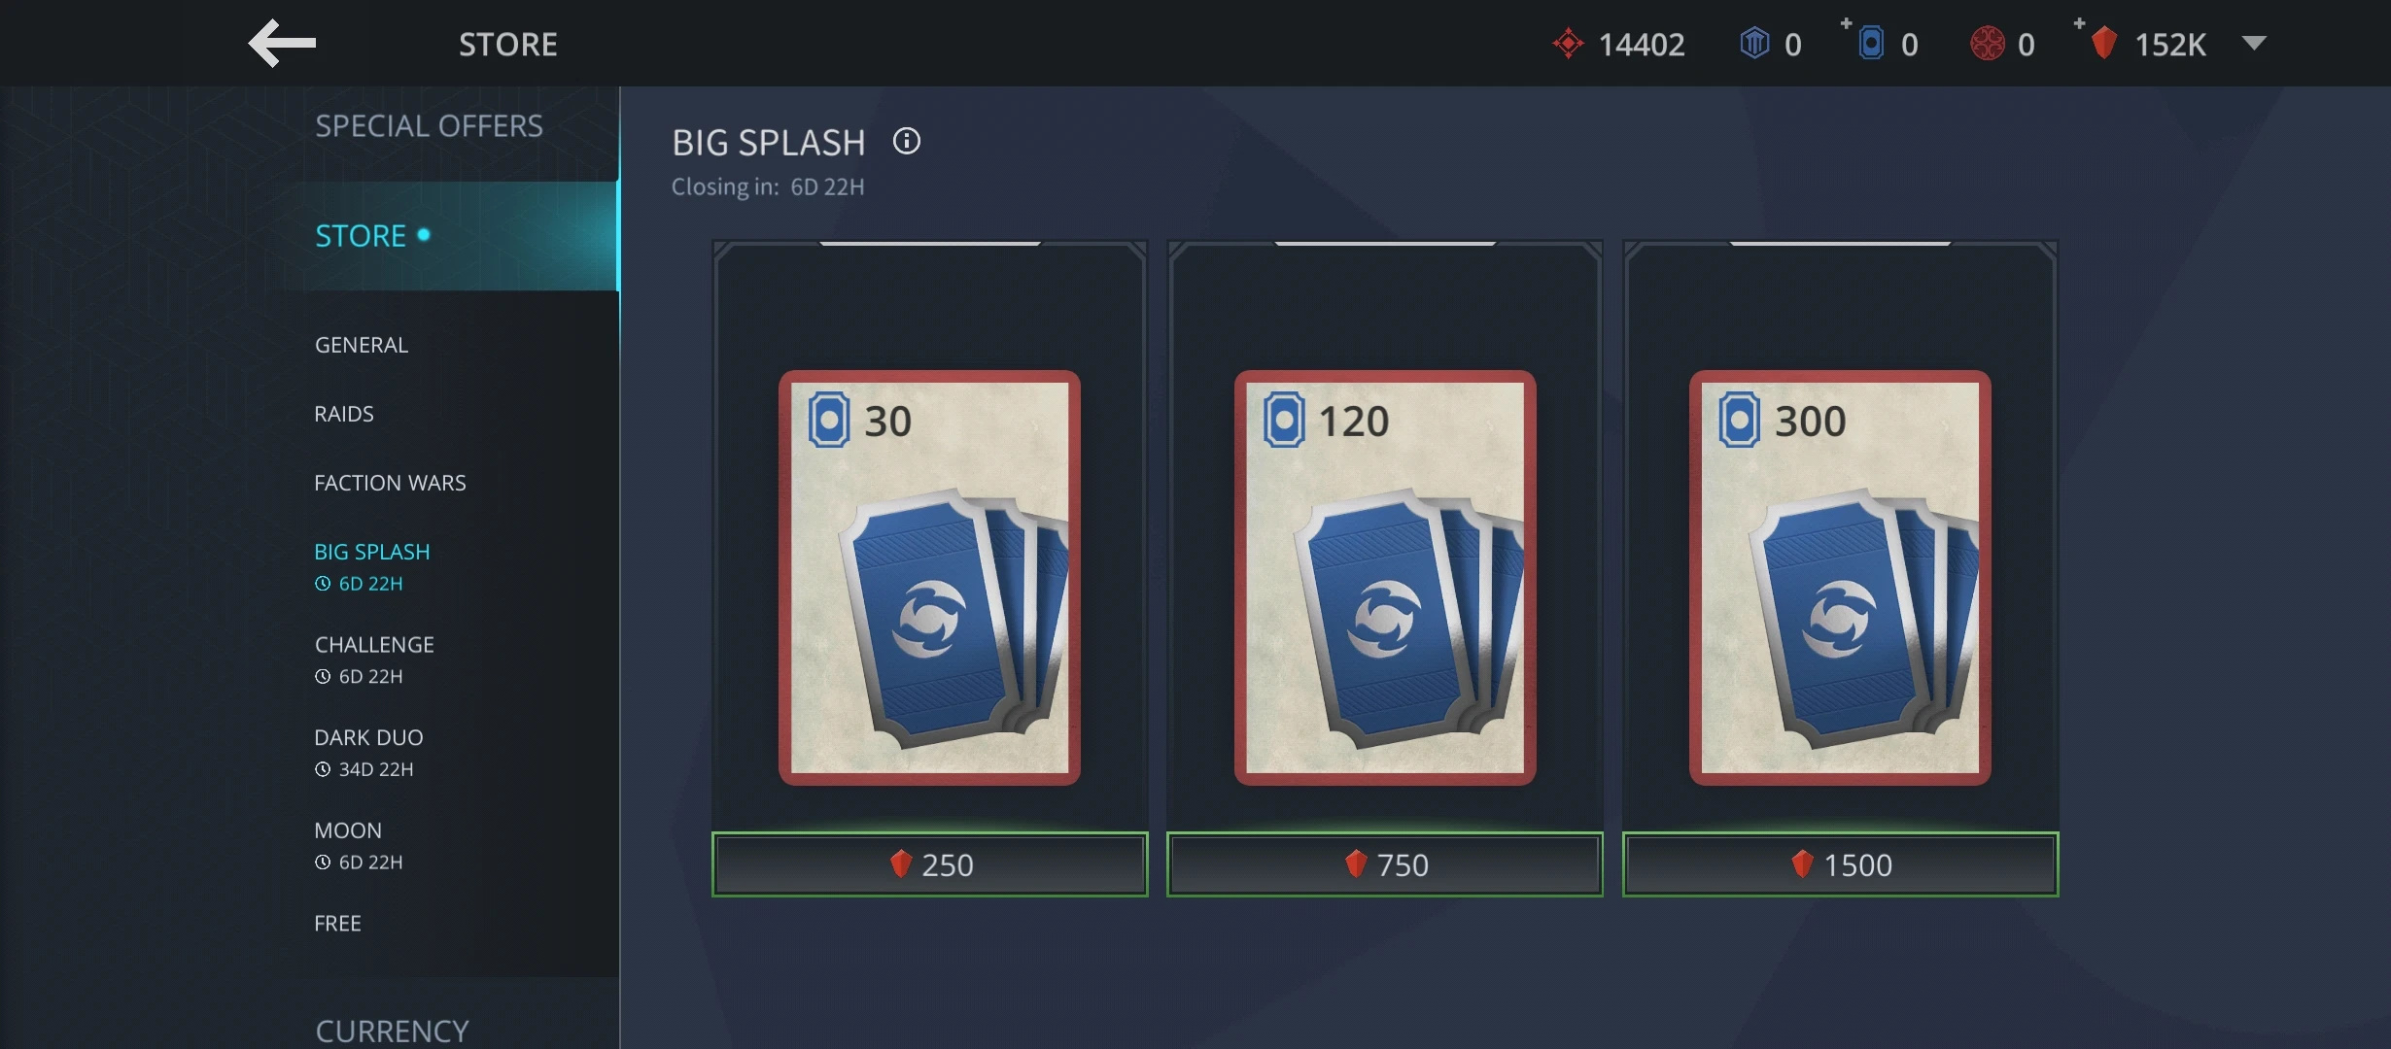Purchase 300 cards for 1500 gems
2391x1049 pixels.
click(1840, 864)
